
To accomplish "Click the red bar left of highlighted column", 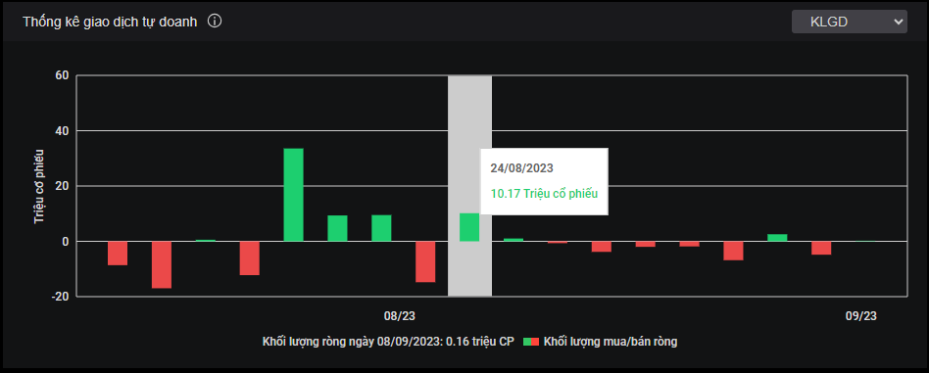I will pos(425,261).
